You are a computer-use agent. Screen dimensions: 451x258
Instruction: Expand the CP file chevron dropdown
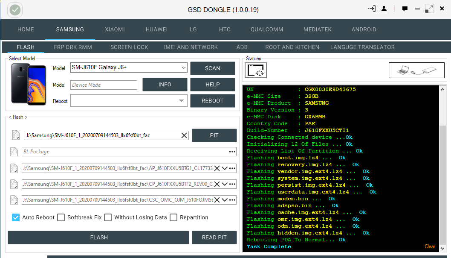(x=225, y=184)
